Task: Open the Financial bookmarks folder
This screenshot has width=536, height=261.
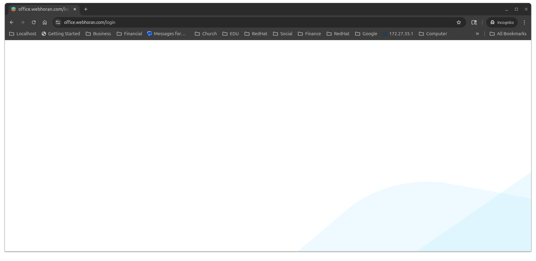Action: [129, 34]
